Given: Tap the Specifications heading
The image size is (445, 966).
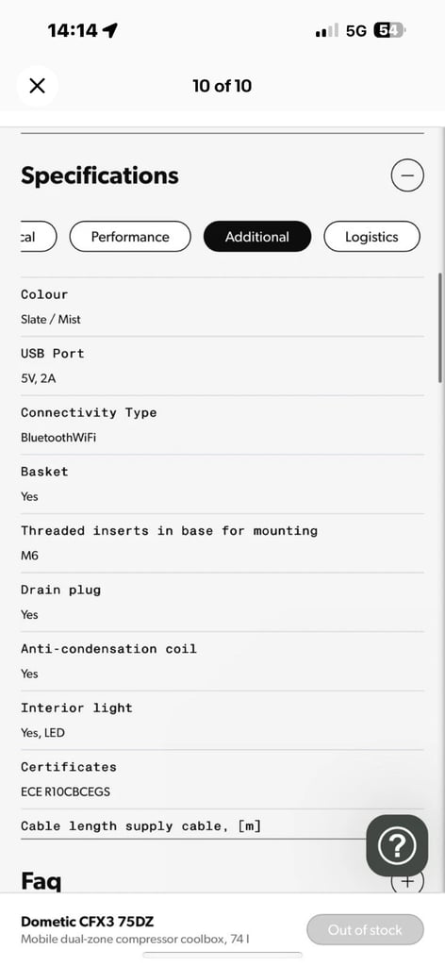Looking at the screenshot, I should [x=100, y=175].
